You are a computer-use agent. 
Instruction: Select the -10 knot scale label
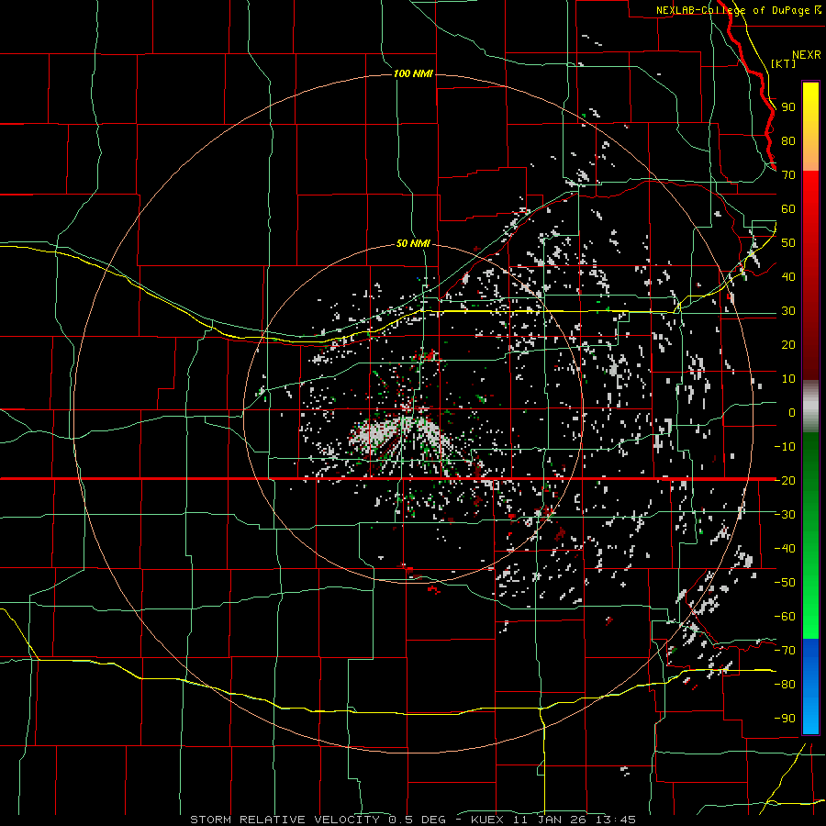coord(785,447)
